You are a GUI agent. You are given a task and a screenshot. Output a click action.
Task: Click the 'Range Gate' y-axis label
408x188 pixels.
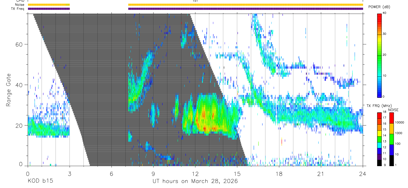click(9, 90)
